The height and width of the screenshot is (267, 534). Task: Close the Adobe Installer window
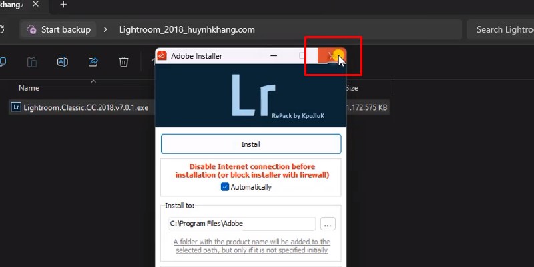332,56
